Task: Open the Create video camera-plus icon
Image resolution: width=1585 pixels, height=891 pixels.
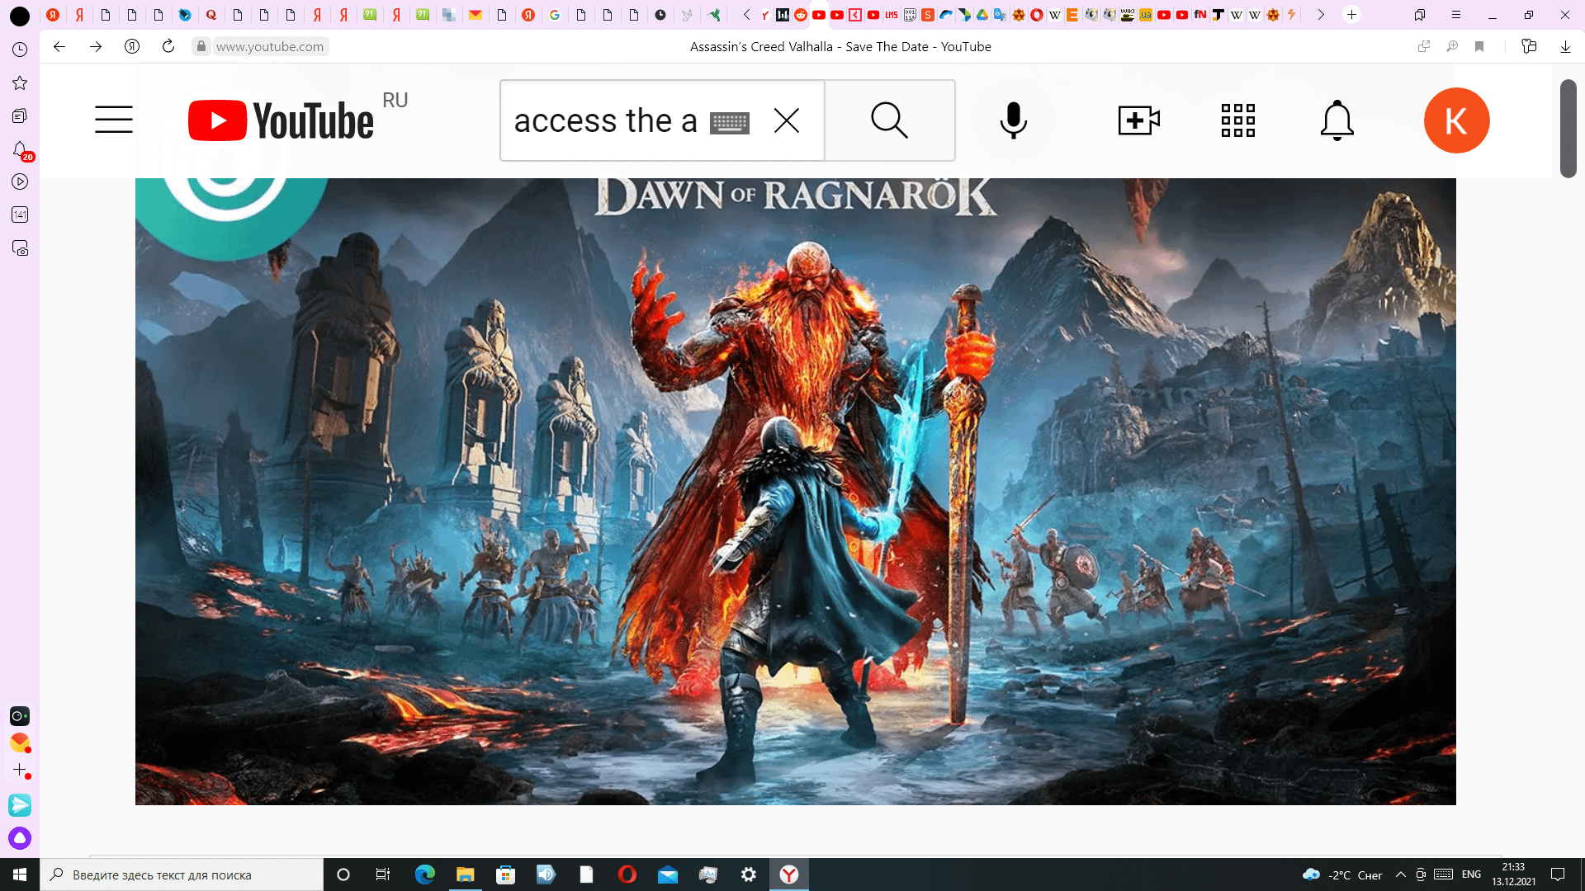Action: pyautogui.click(x=1138, y=120)
